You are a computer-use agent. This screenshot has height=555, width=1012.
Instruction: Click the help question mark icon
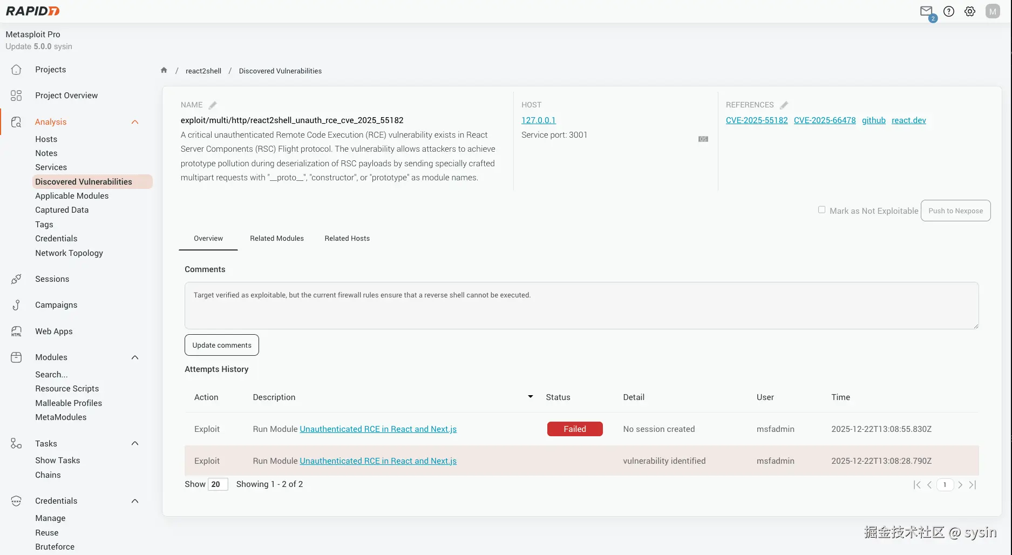coord(949,11)
